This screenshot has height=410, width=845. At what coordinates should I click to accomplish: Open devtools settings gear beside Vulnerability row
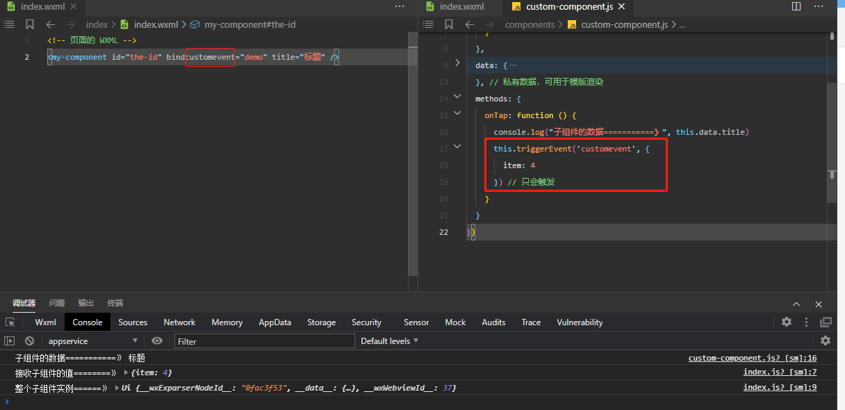pyautogui.click(x=787, y=322)
